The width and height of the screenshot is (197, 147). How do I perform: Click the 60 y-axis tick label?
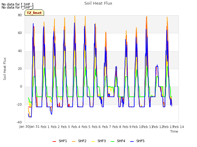click(20, 33)
